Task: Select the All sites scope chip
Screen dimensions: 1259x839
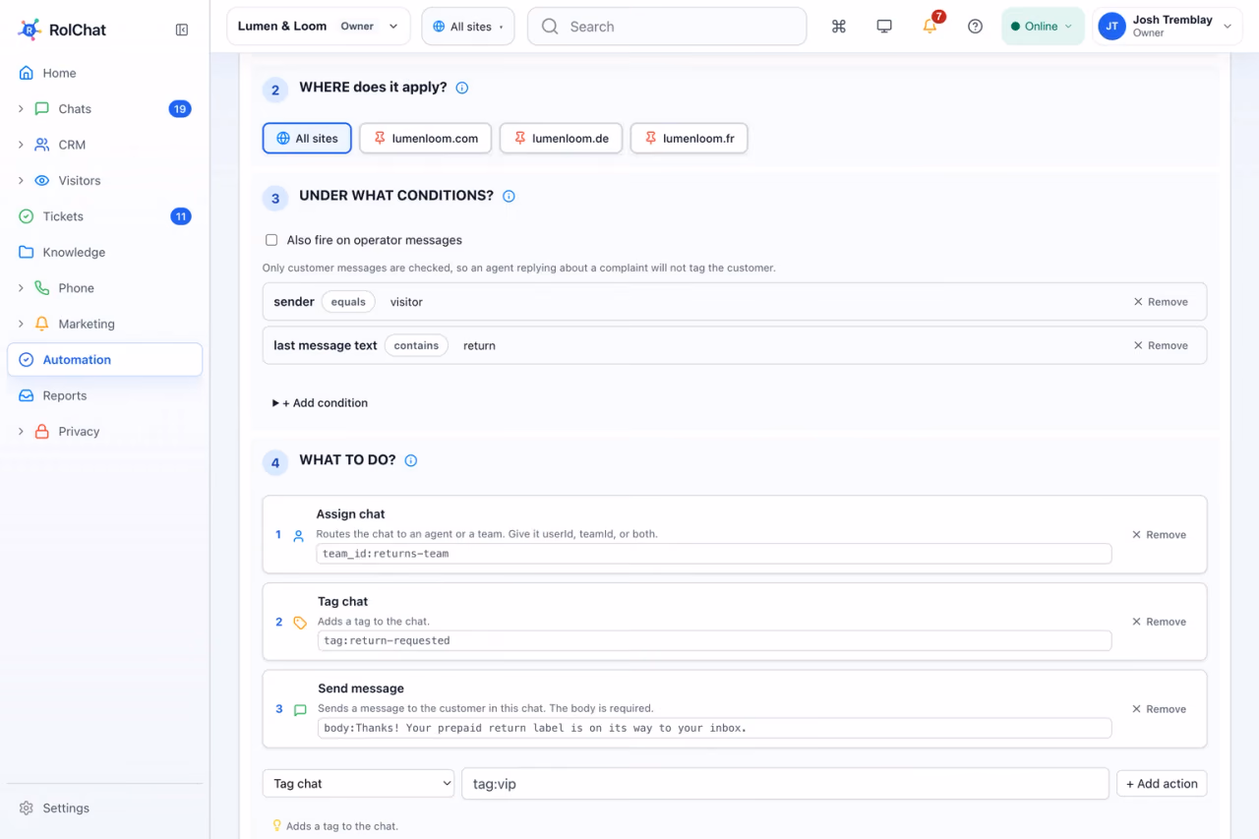Action: click(307, 139)
